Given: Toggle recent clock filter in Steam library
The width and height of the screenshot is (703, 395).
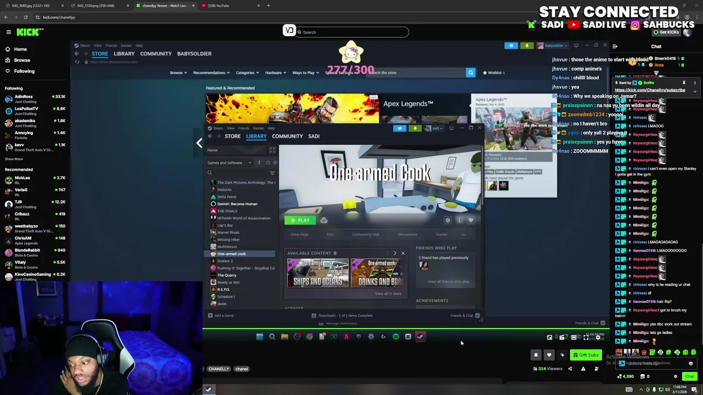Looking at the screenshot, I should [268, 162].
